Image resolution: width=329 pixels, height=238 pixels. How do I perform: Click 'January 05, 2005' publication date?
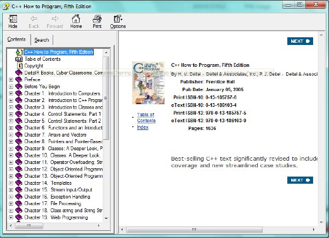point(224,89)
